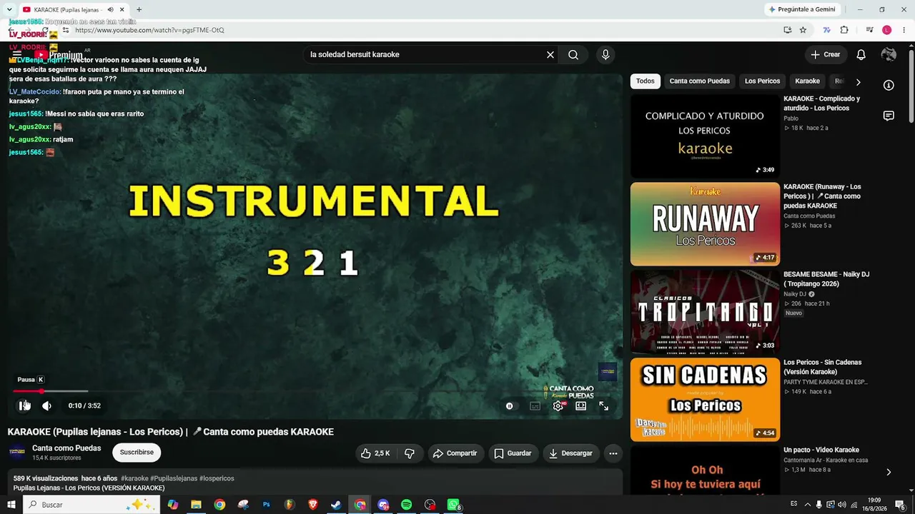The image size is (915, 514).
Task: Switch player to theater mode
Action: [x=581, y=405]
